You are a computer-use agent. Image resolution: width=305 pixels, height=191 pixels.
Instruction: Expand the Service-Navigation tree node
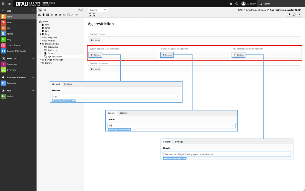click(41, 60)
